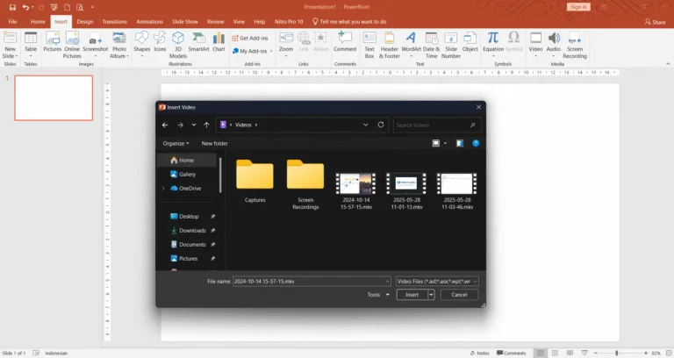Choose Online Pictures in ribbon
Image resolution: width=674 pixels, height=358 pixels.
[x=72, y=45]
